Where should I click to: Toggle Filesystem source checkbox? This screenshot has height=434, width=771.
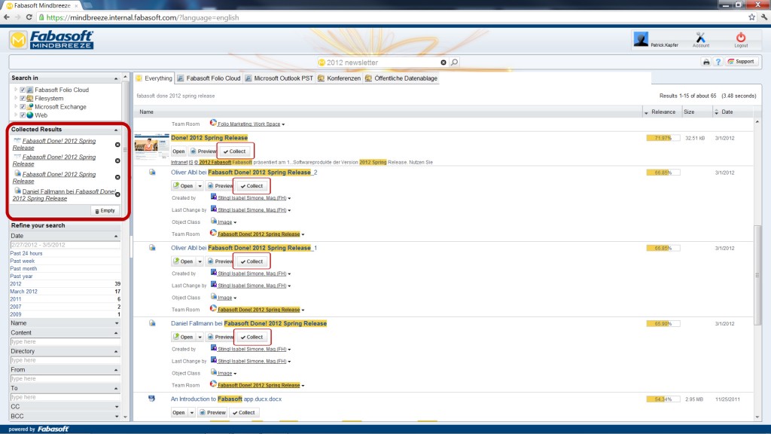(x=22, y=99)
